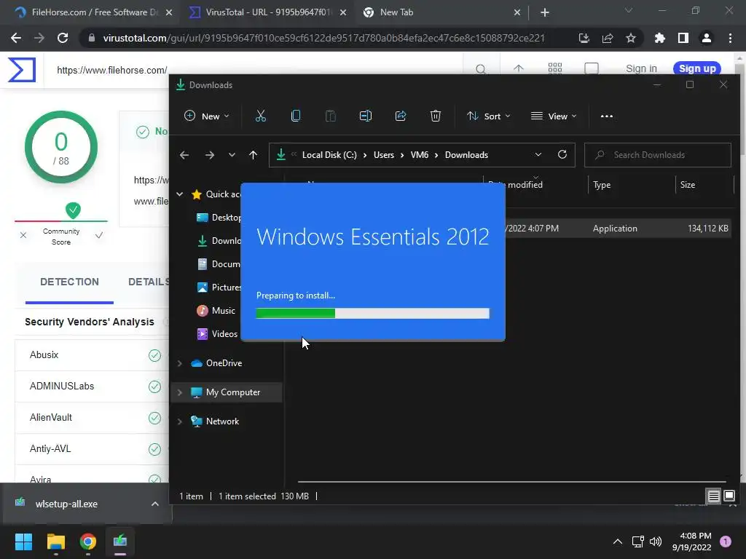This screenshot has width=746, height=559.
Task: Open Chrome from the taskbar
Action: coord(87,542)
